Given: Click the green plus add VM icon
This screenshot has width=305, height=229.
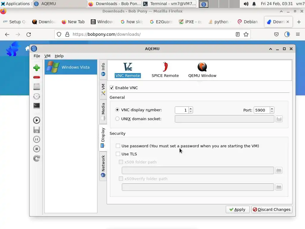Looking at the screenshot, I should (x=37, y=68).
